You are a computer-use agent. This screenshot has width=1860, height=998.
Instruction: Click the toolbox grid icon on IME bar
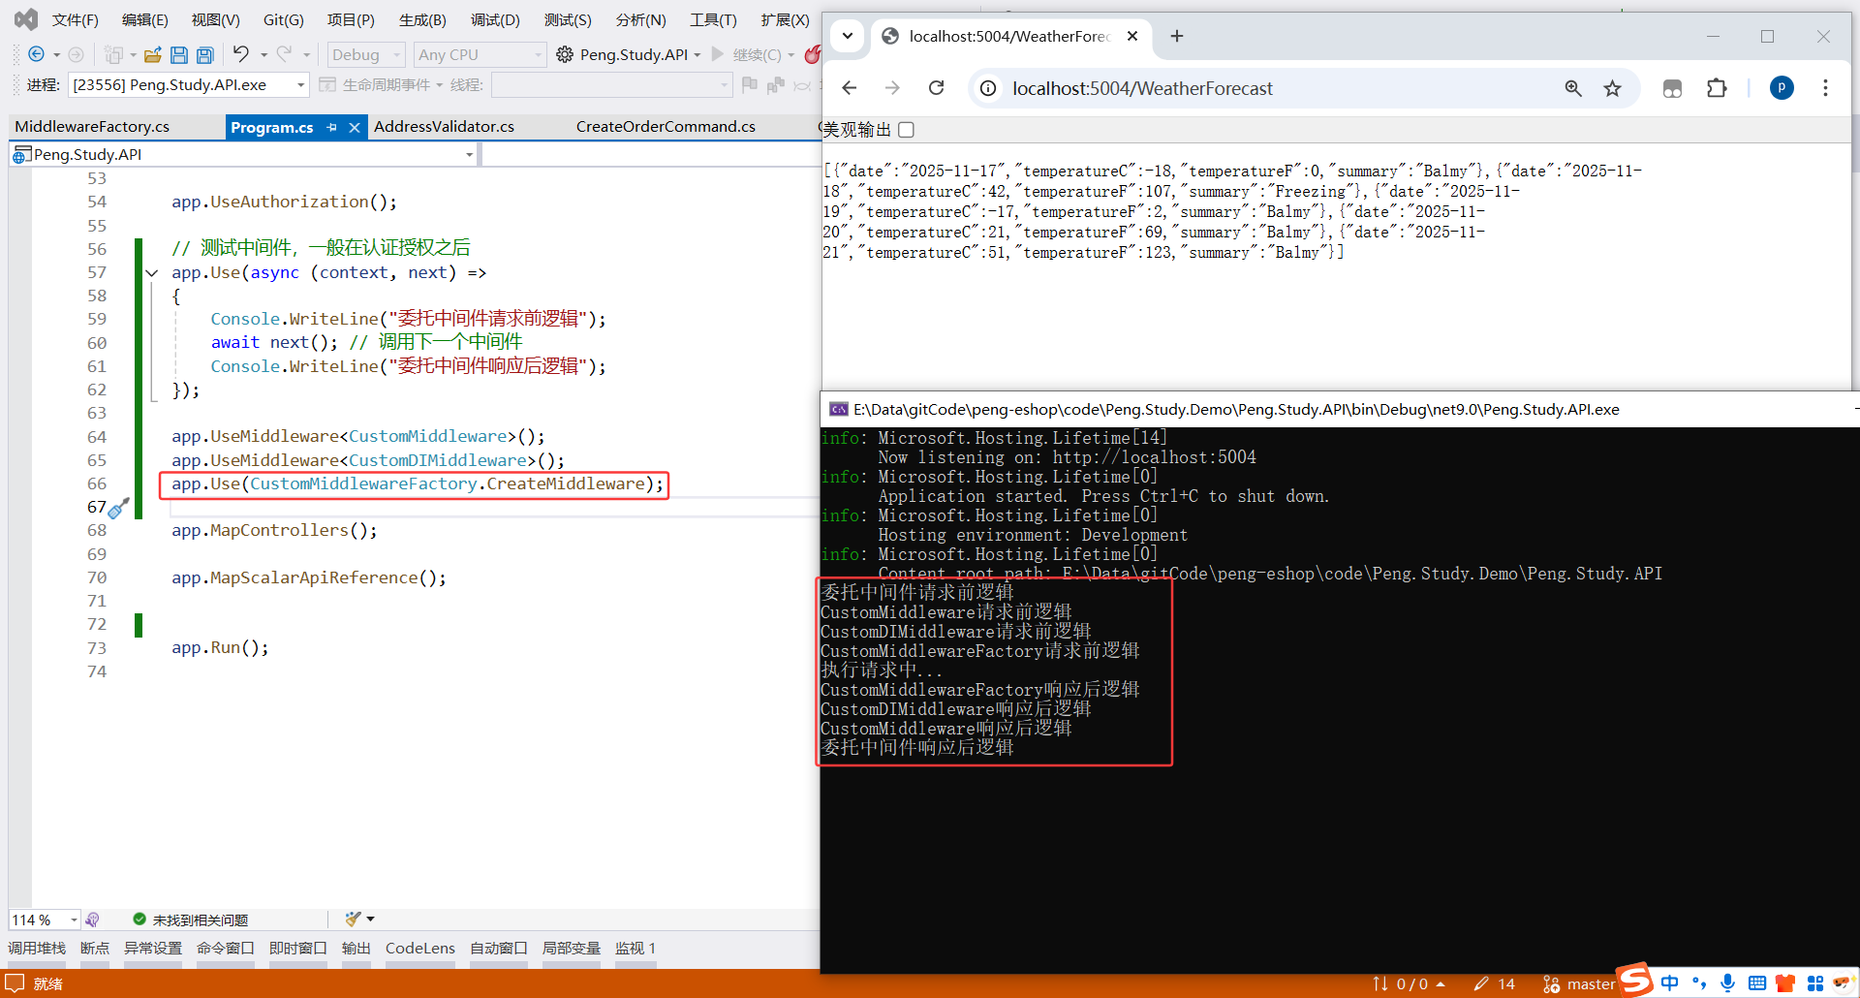point(1814,983)
